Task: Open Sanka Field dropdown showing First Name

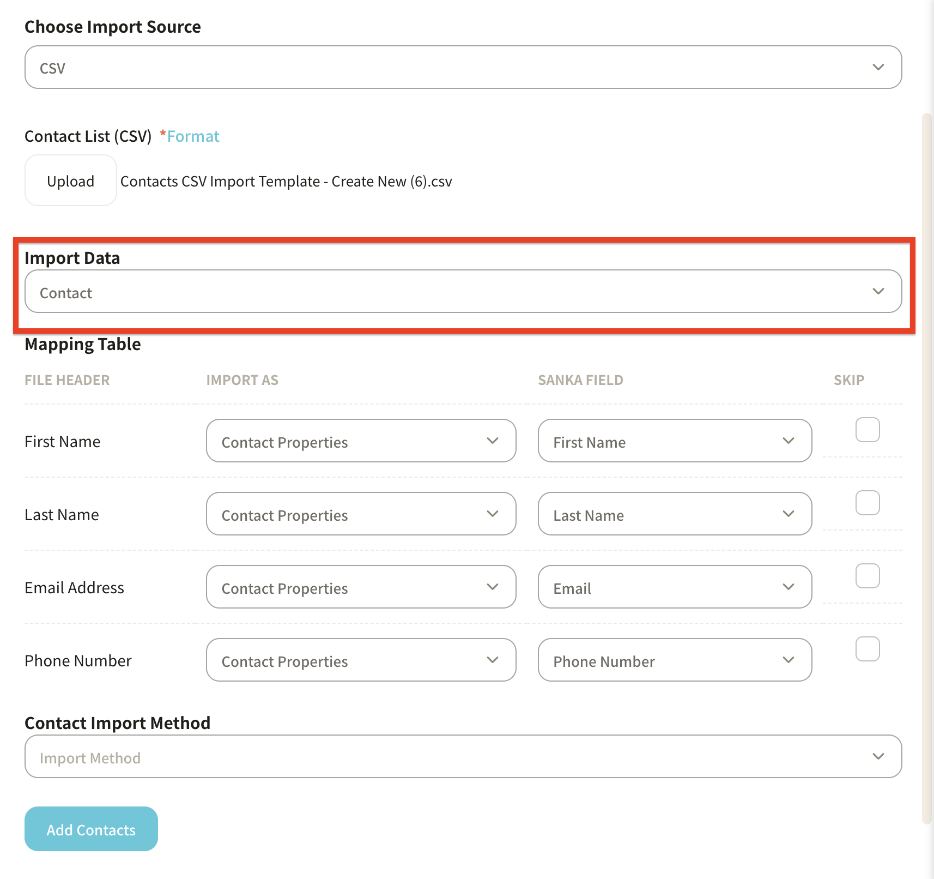Action: (x=674, y=441)
